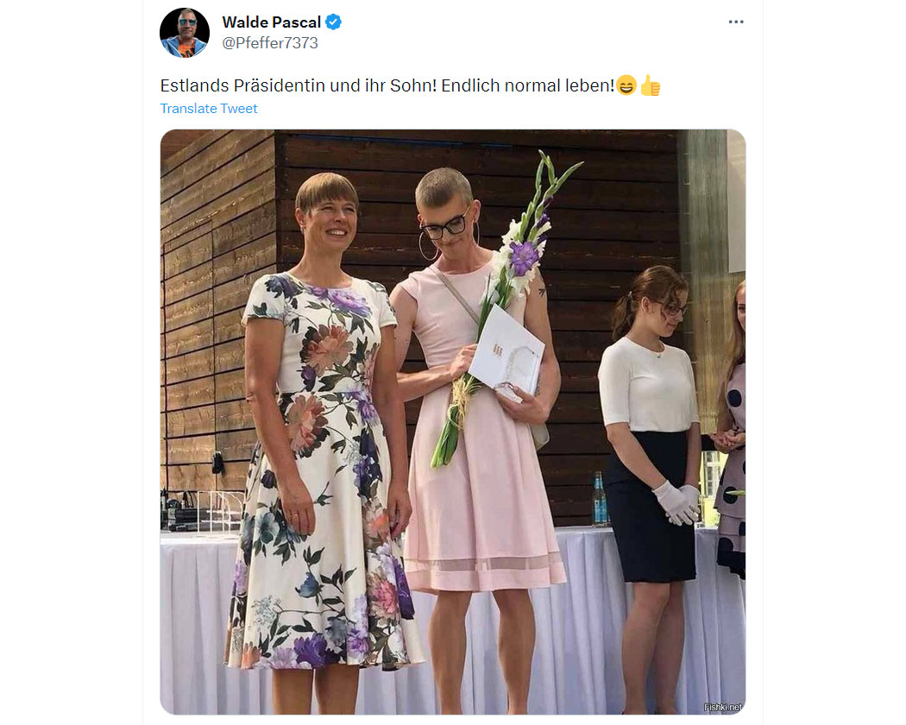Click the fishki.net watermark on photo
This screenshot has width=906, height=725.
click(723, 707)
